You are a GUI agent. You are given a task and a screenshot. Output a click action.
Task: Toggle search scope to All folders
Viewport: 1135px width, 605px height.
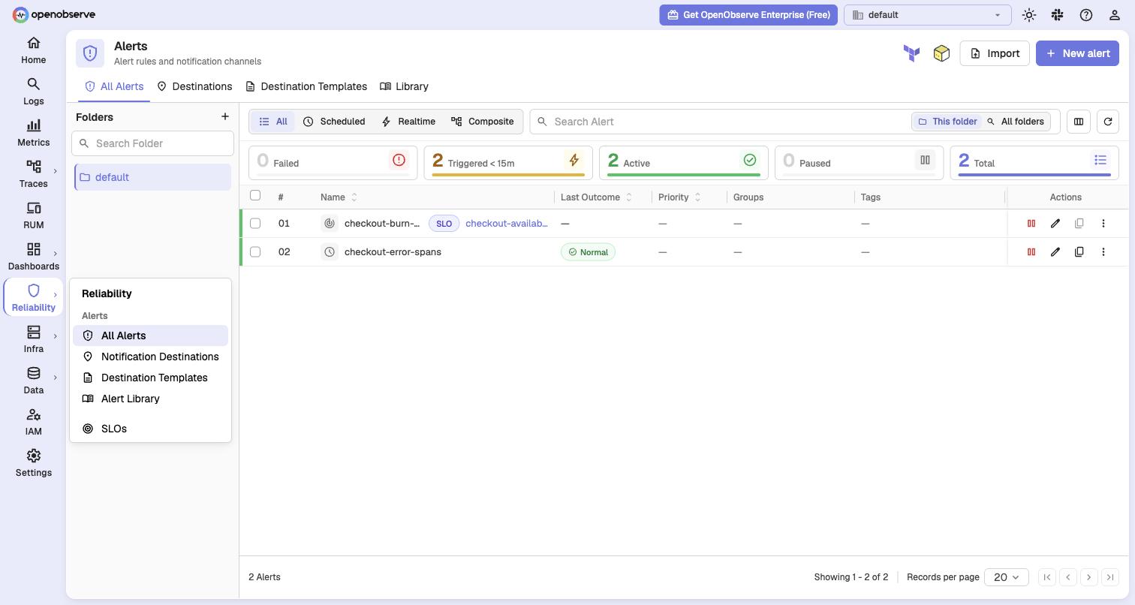pyautogui.click(x=1015, y=122)
